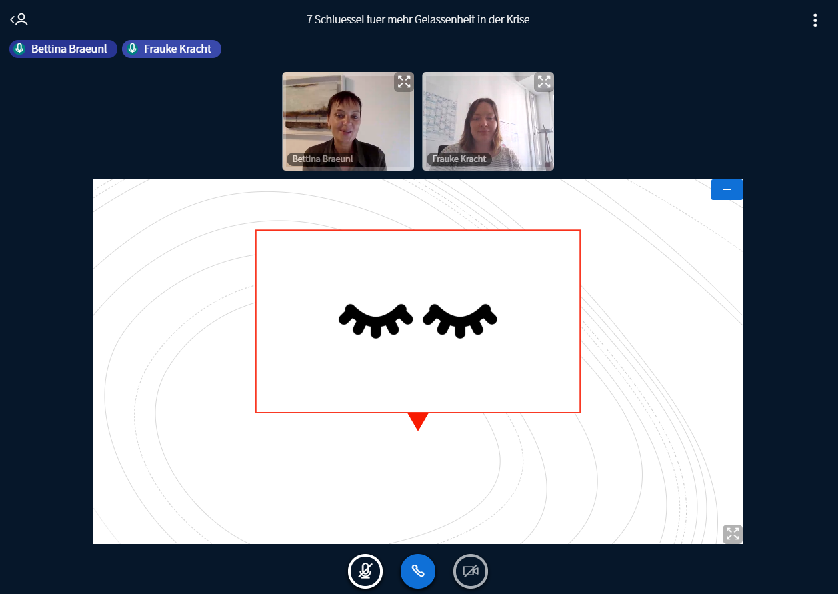Open the three-dot more options menu

pos(815,20)
